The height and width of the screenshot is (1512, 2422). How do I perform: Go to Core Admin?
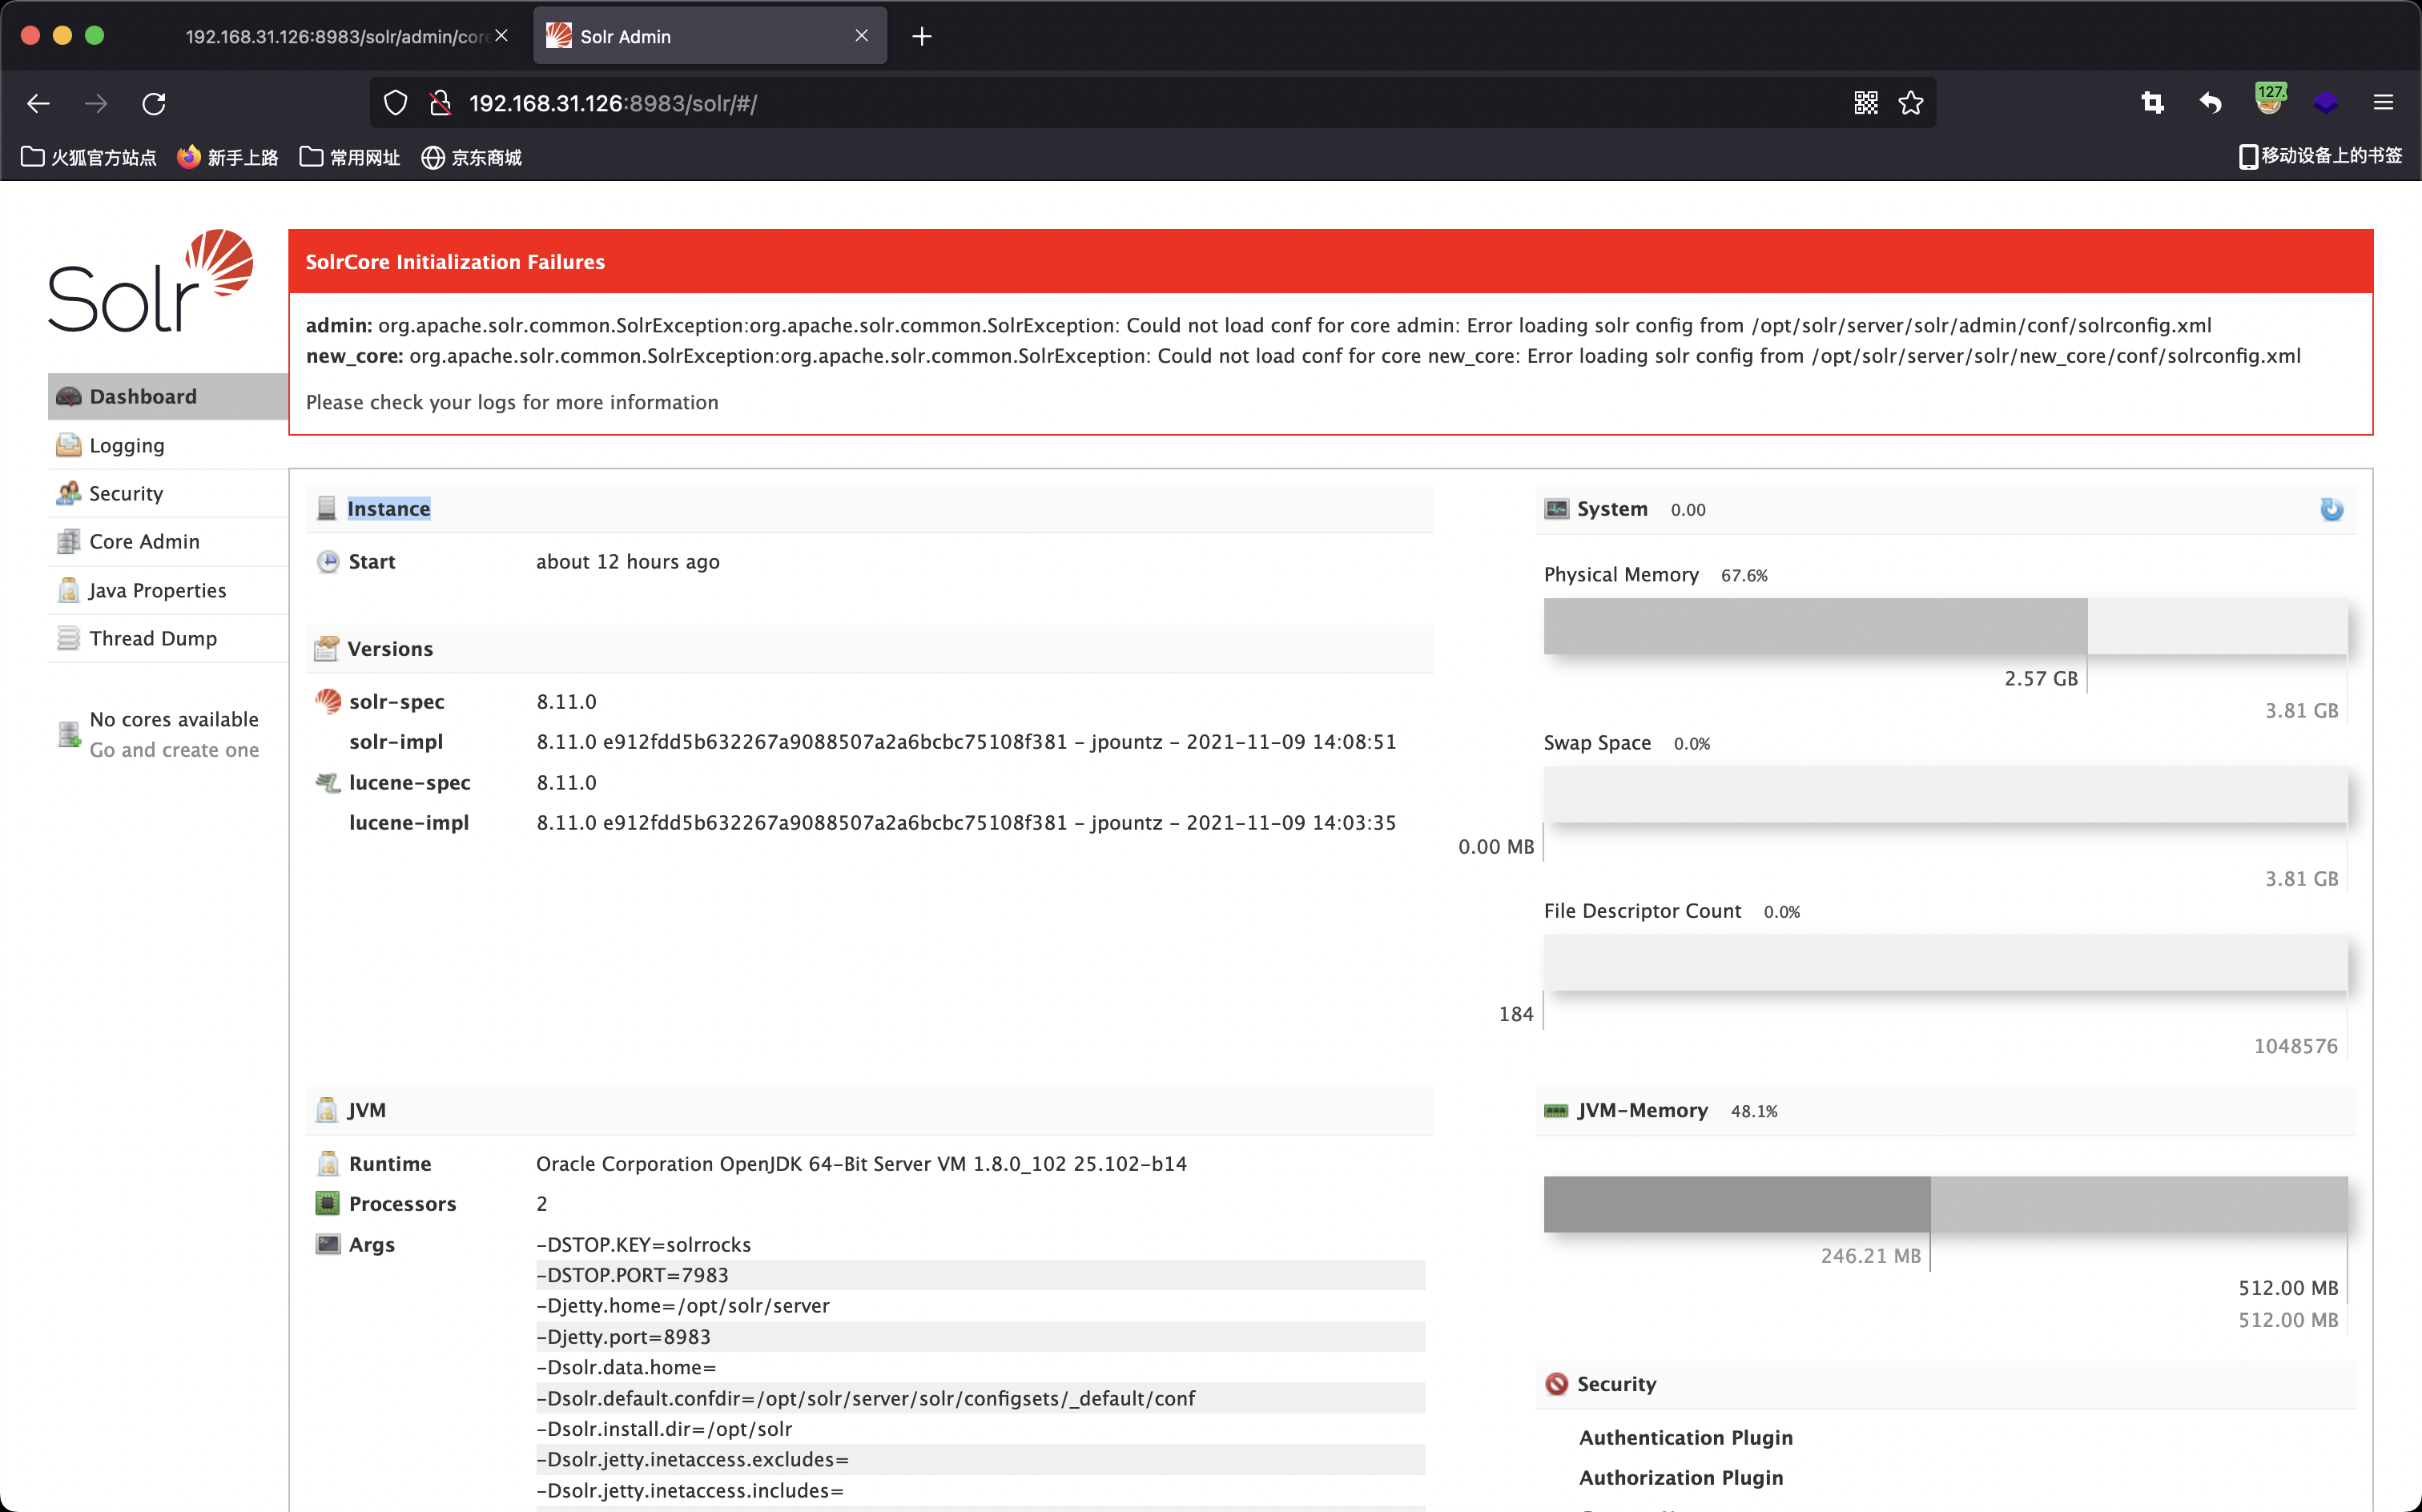144,541
